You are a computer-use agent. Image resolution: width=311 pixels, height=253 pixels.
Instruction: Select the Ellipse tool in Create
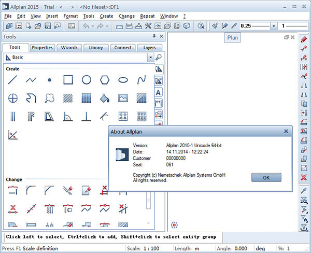(123, 80)
